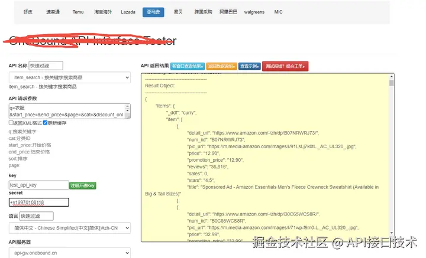Open the MIC tab
Viewport: 426px width, 258px height.
click(x=278, y=12)
